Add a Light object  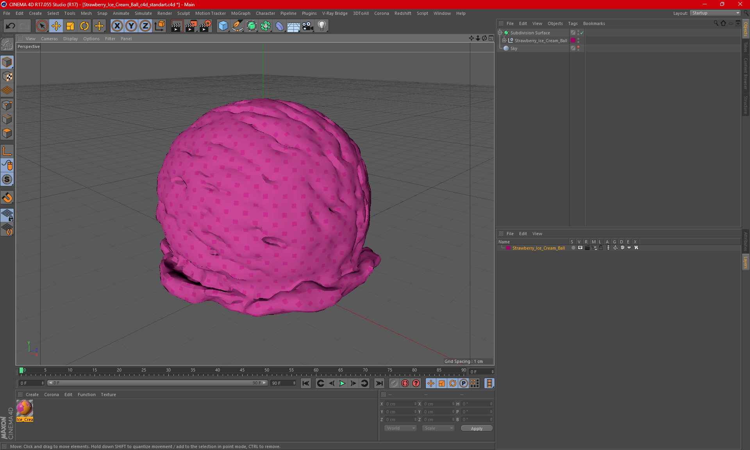[x=321, y=26]
